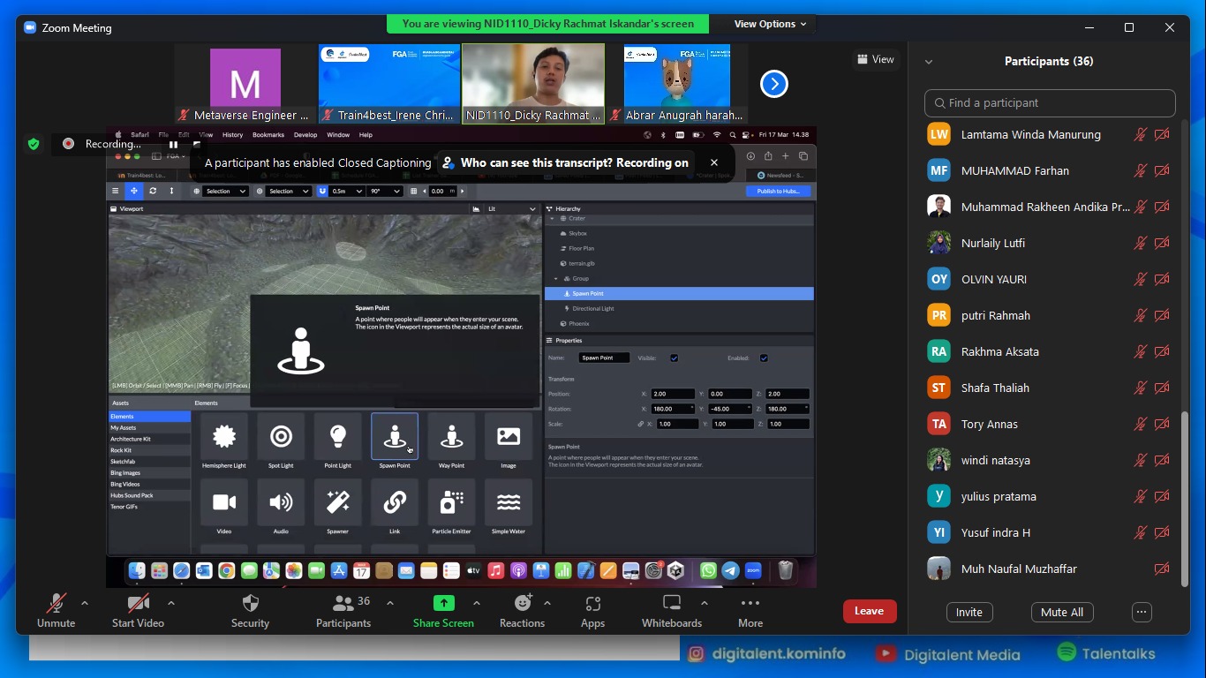Open the Apps icon in toolbar
The width and height of the screenshot is (1206, 678).
(592, 604)
